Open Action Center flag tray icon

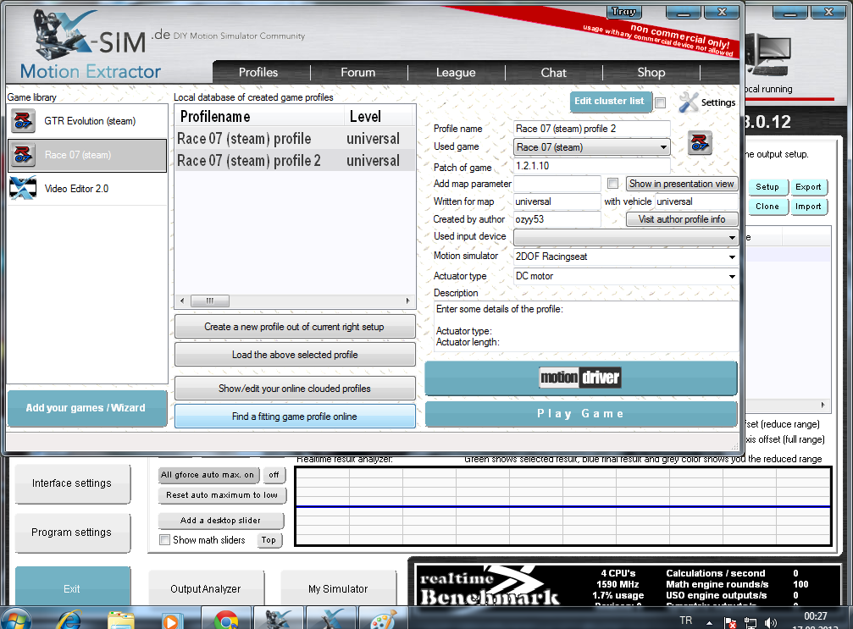click(730, 622)
